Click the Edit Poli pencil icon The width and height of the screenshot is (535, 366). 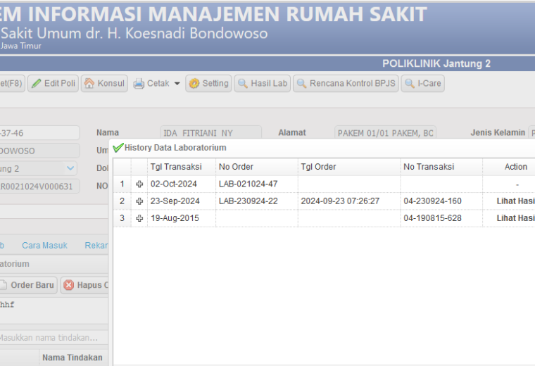tap(36, 84)
